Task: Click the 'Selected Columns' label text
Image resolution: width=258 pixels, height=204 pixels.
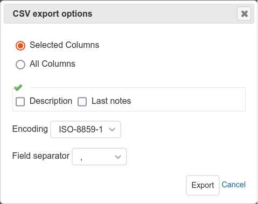Action: (65, 45)
